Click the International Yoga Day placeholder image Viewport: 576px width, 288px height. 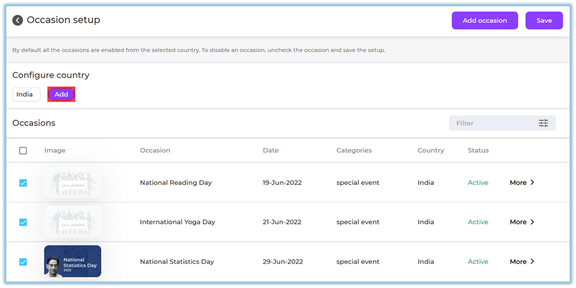[x=73, y=222]
